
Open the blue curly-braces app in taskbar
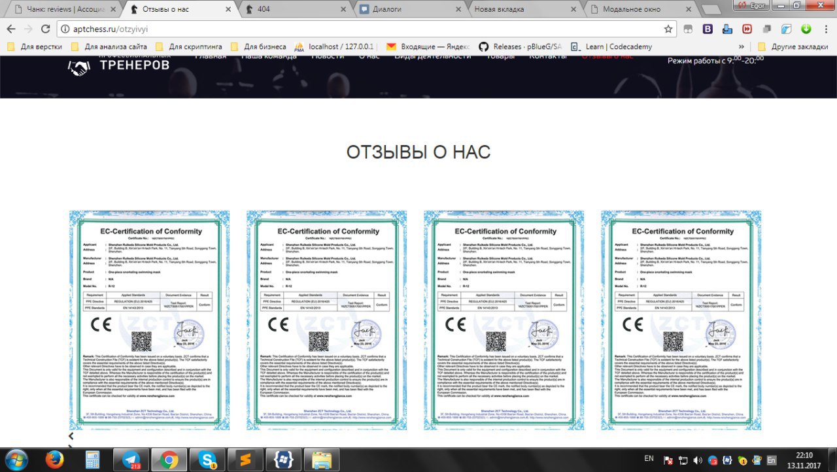283,460
